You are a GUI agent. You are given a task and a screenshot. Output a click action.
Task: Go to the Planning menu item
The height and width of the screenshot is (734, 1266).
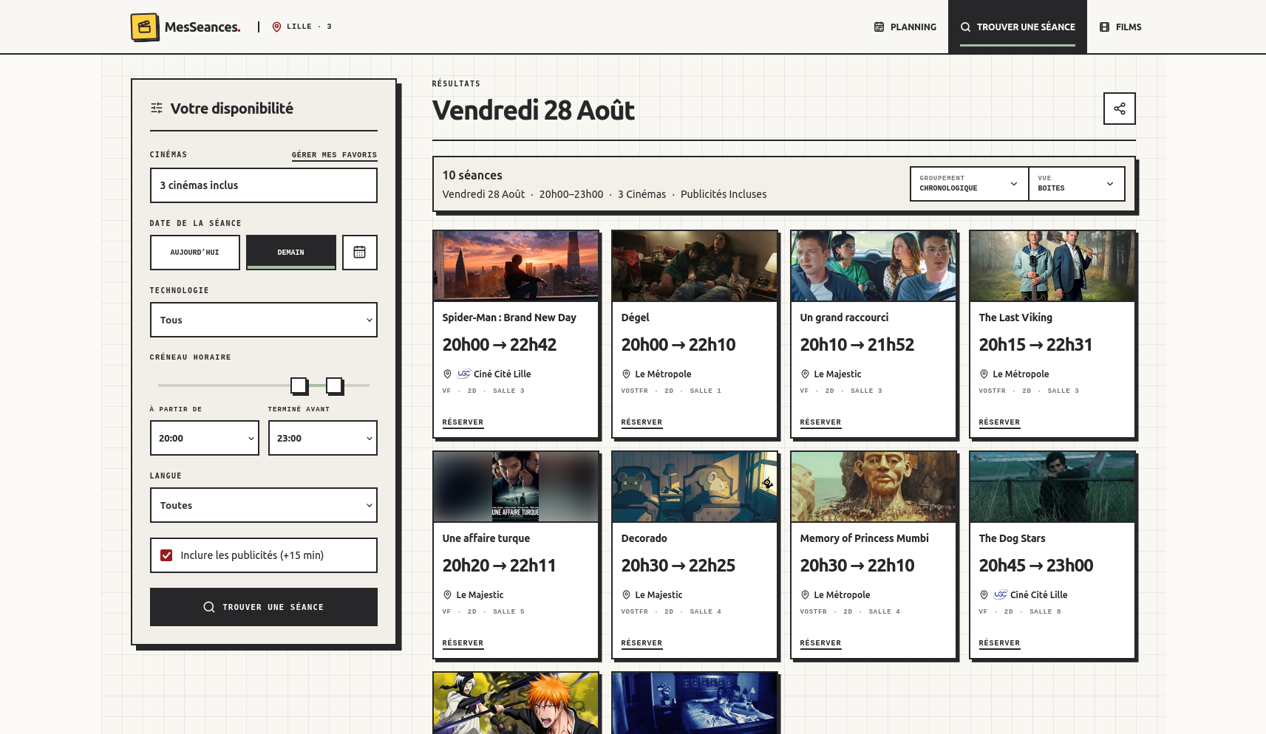(x=905, y=27)
